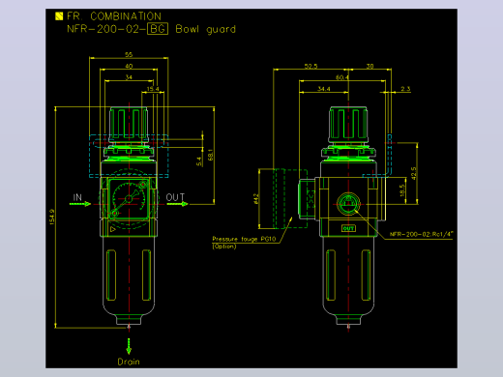The height and width of the screenshot is (377, 503).
Task: Click the "52.5" dimension value
Action: (x=311, y=66)
